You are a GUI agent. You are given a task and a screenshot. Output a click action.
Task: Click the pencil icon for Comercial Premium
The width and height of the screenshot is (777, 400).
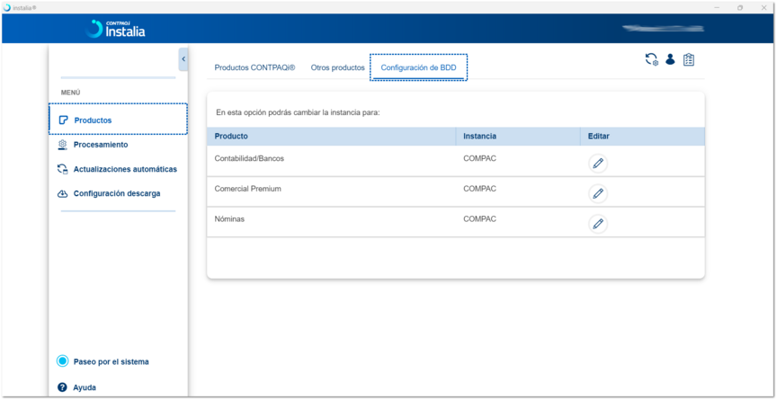[598, 193]
